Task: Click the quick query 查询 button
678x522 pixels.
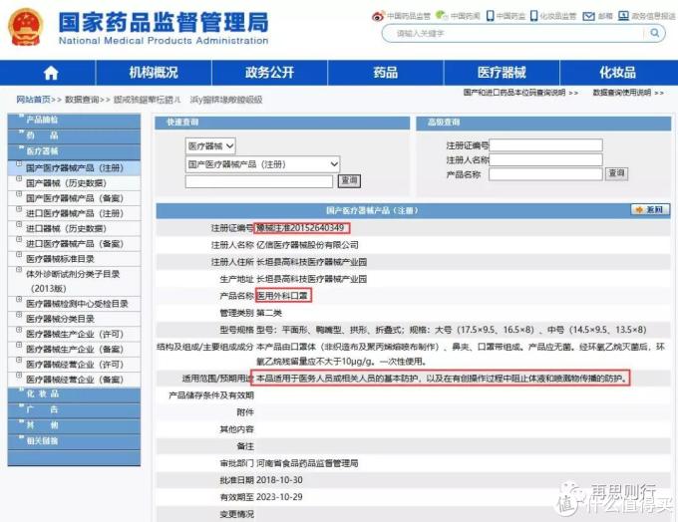Action: click(349, 180)
